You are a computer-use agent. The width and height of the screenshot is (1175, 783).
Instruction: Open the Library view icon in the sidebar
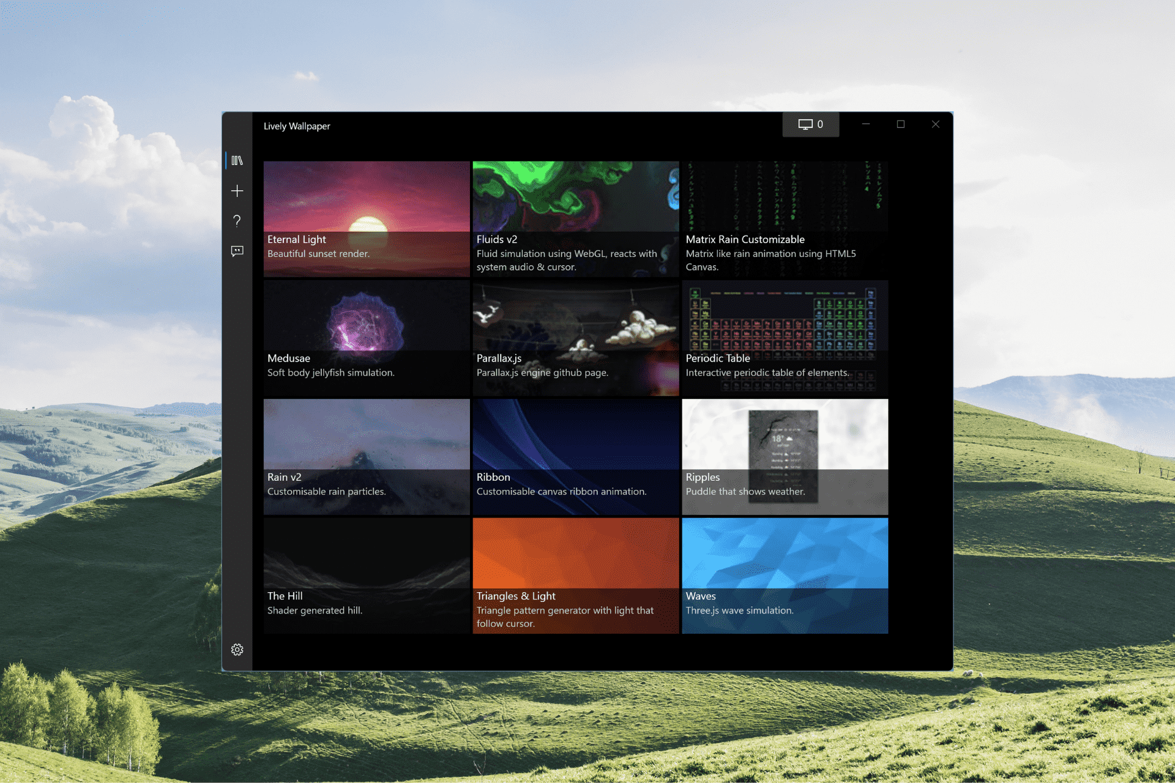tap(237, 160)
